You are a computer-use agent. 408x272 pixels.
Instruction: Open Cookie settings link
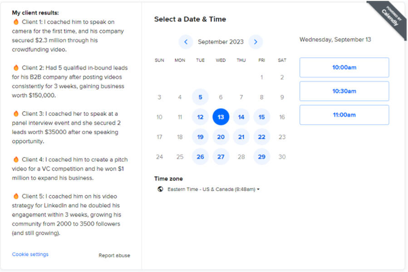pos(30,254)
